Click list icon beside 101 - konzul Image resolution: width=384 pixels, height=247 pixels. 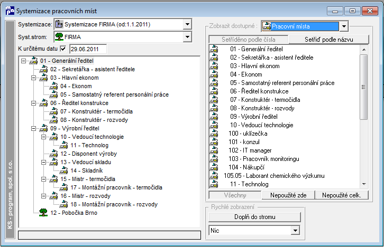point(214,141)
